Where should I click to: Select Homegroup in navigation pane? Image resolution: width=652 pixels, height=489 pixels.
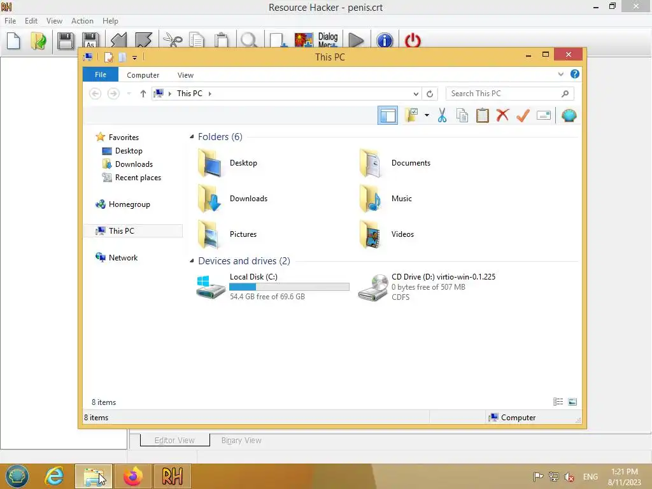pos(129,204)
